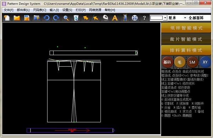Save the pattern using the floppy disk icon
Viewport: 213px width, 138px height.
pos(27,18)
